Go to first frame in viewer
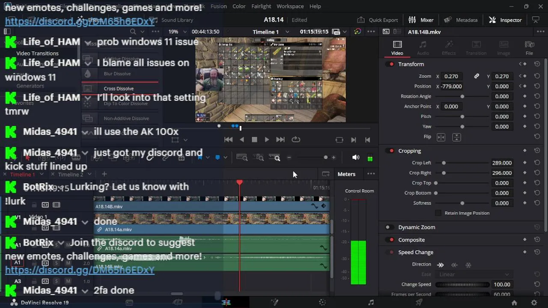 click(x=228, y=139)
